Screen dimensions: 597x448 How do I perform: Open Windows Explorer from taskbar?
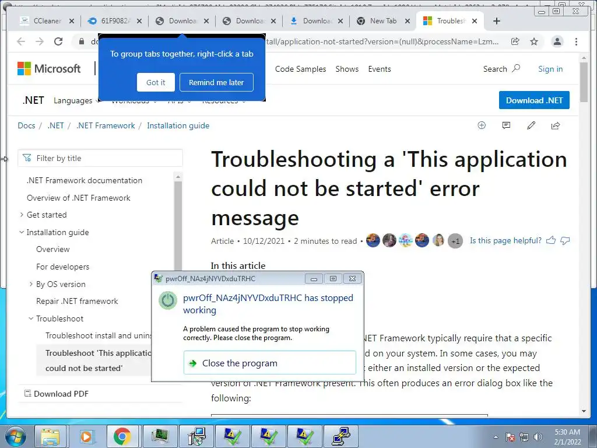point(50,436)
